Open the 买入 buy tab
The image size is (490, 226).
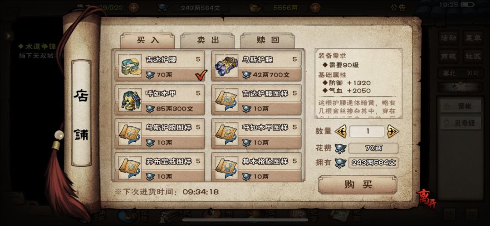tap(147, 41)
